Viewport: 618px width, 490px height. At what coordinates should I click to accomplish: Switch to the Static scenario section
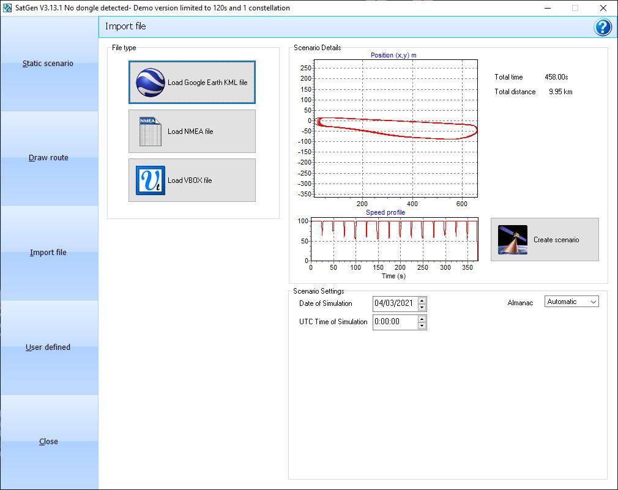pyautogui.click(x=48, y=63)
